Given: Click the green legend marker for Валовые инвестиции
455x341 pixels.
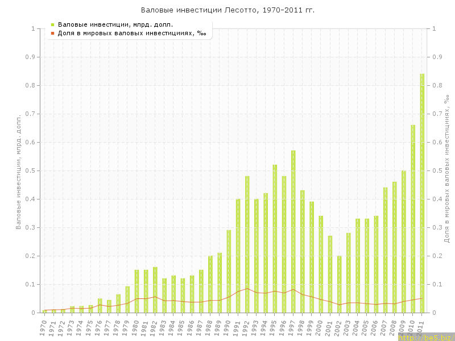Looking at the screenshot, I should pyautogui.click(x=52, y=24).
